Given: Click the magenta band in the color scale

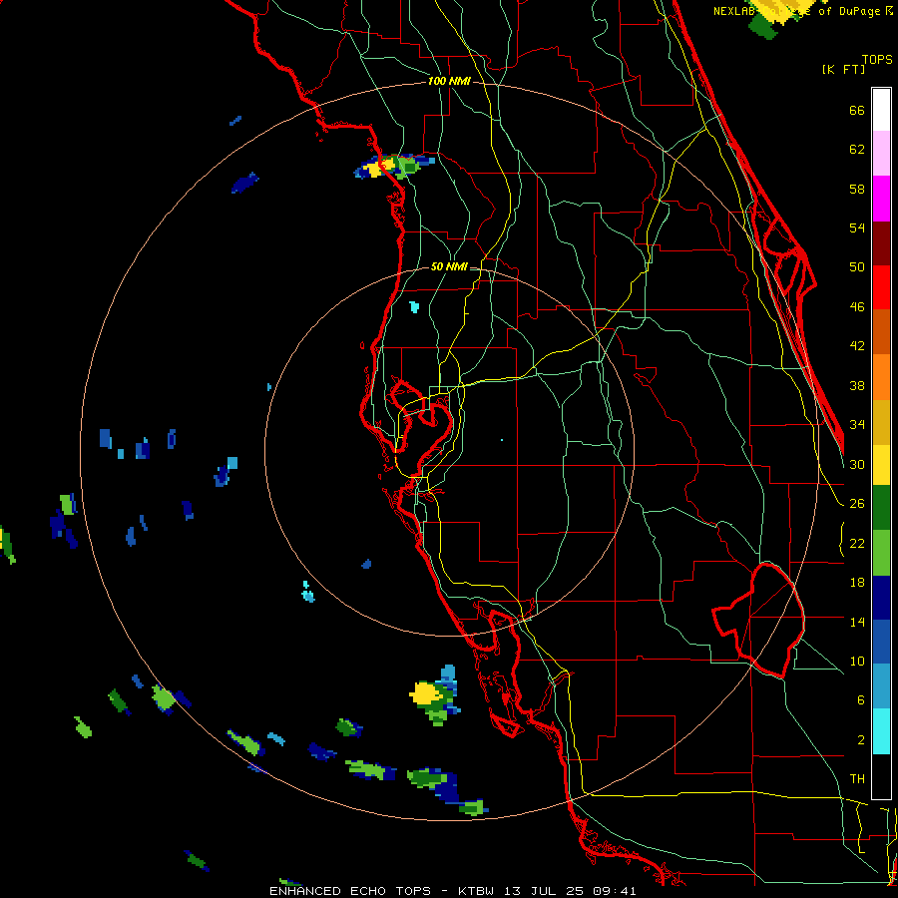Looking at the screenshot, I should [881, 199].
